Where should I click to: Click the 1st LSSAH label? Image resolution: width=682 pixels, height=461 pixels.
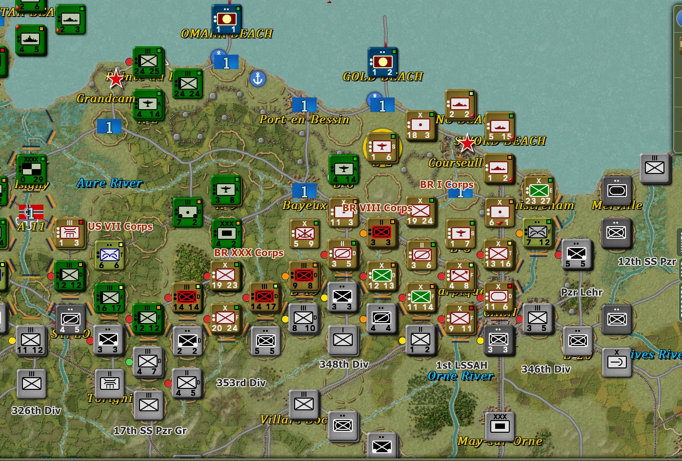click(461, 365)
